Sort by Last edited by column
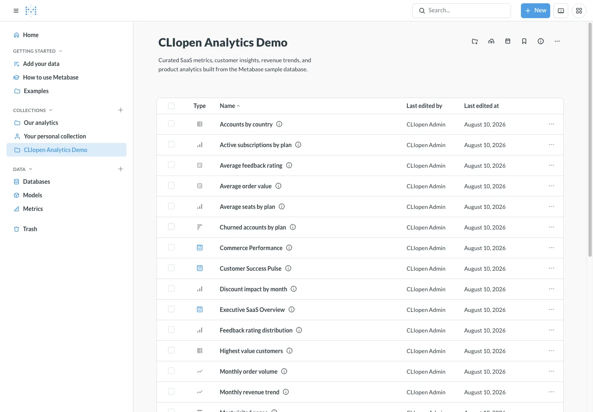Screen dimensions: 593x412 click(424, 106)
